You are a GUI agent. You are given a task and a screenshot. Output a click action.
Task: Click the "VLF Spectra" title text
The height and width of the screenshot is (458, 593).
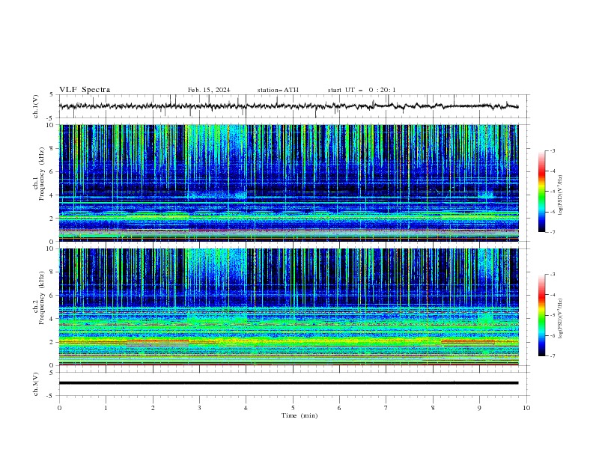click(85, 90)
